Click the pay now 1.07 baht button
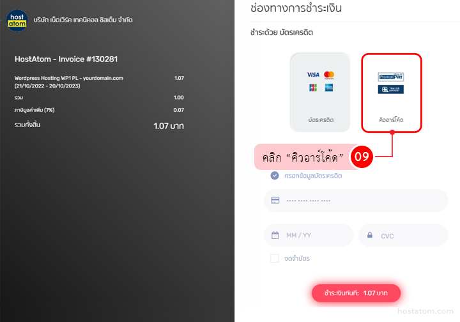The image size is (460, 322). (356, 293)
